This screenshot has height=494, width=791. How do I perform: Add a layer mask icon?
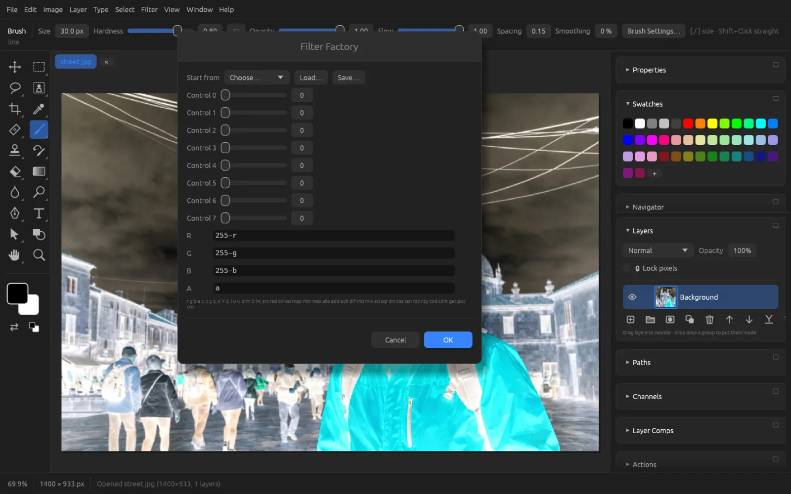[670, 320]
